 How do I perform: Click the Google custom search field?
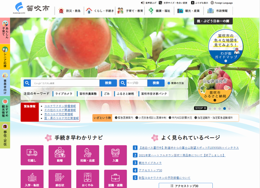point(65,83)
